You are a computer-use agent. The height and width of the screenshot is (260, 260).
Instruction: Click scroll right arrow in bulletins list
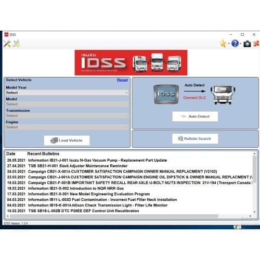tap(250, 216)
